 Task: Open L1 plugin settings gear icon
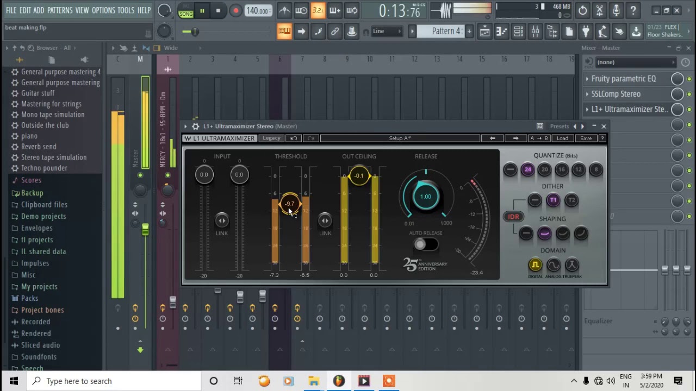[x=196, y=127]
